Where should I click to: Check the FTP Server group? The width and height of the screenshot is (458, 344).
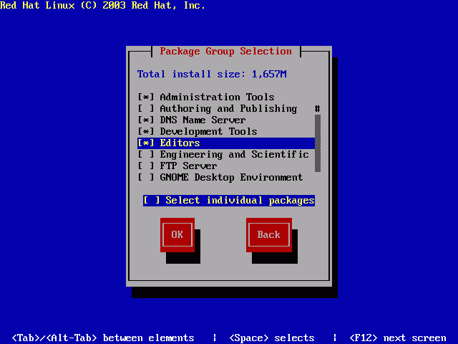pyautogui.click(x=145, y=166)
